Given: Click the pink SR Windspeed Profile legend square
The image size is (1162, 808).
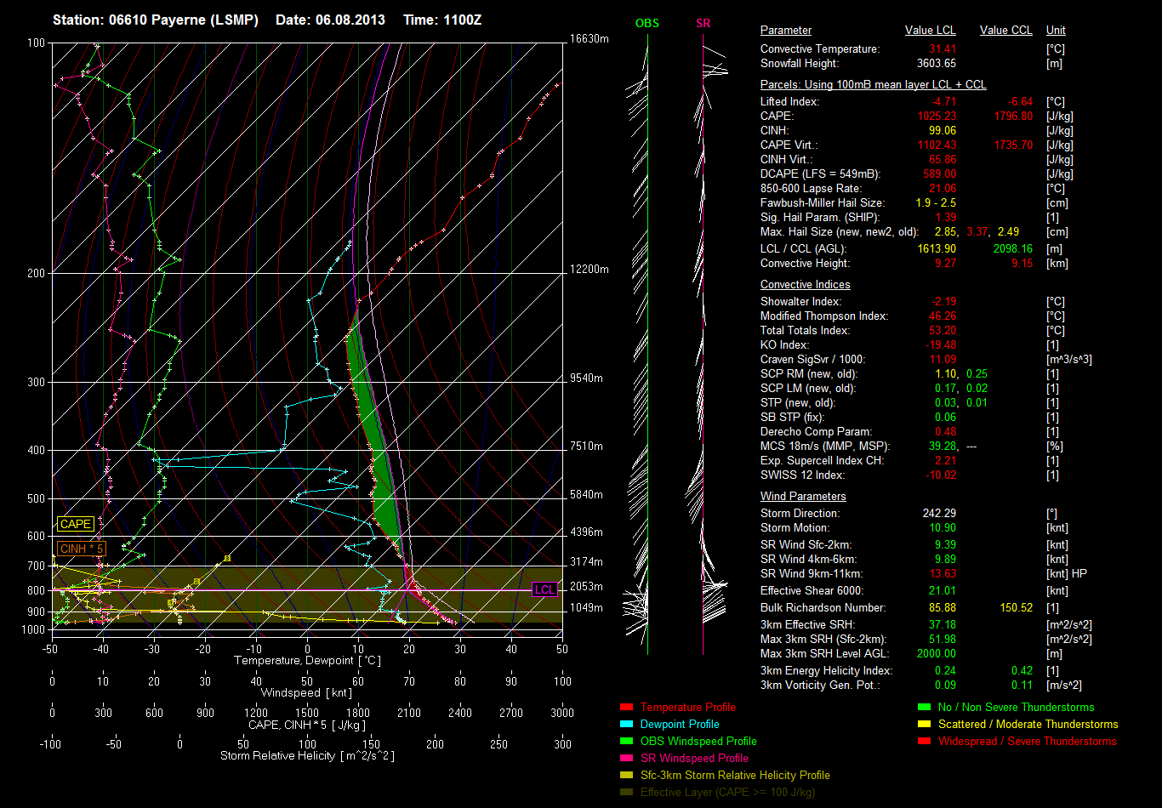Looking at the screenshot, I should [627, 758].
